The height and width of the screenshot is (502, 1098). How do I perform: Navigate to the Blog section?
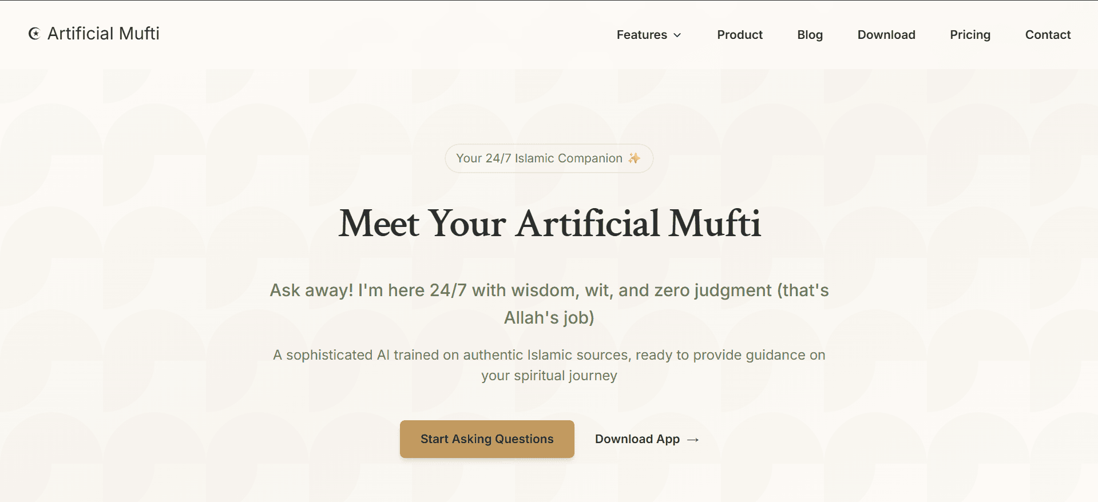click(x=810, y=35)
